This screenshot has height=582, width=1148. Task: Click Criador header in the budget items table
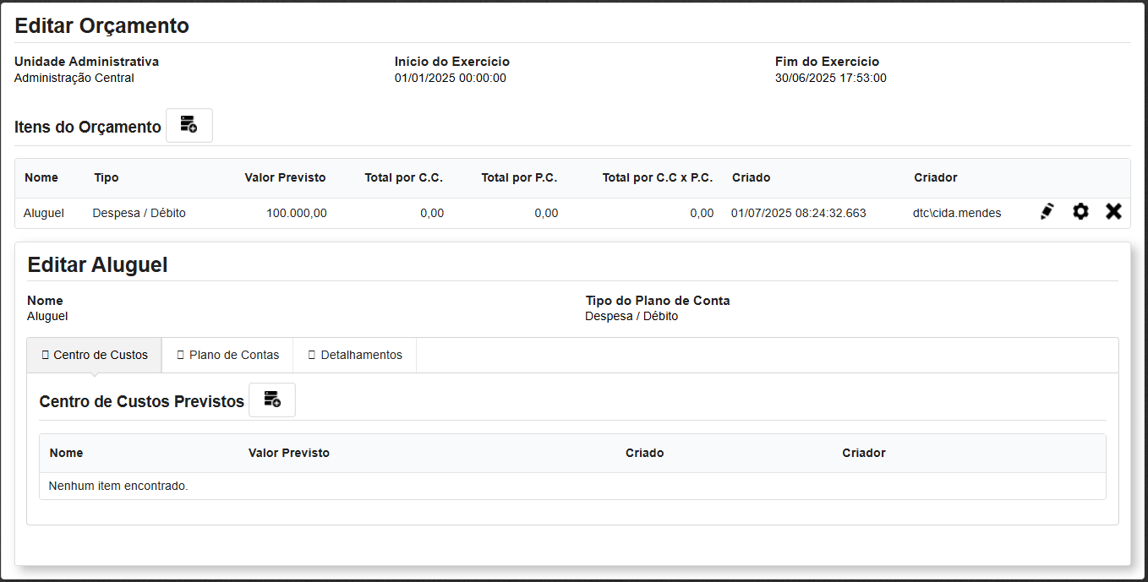pos(935,177)
